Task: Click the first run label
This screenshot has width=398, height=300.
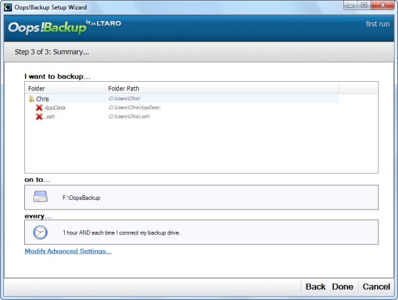Action: tap(378, 24)
